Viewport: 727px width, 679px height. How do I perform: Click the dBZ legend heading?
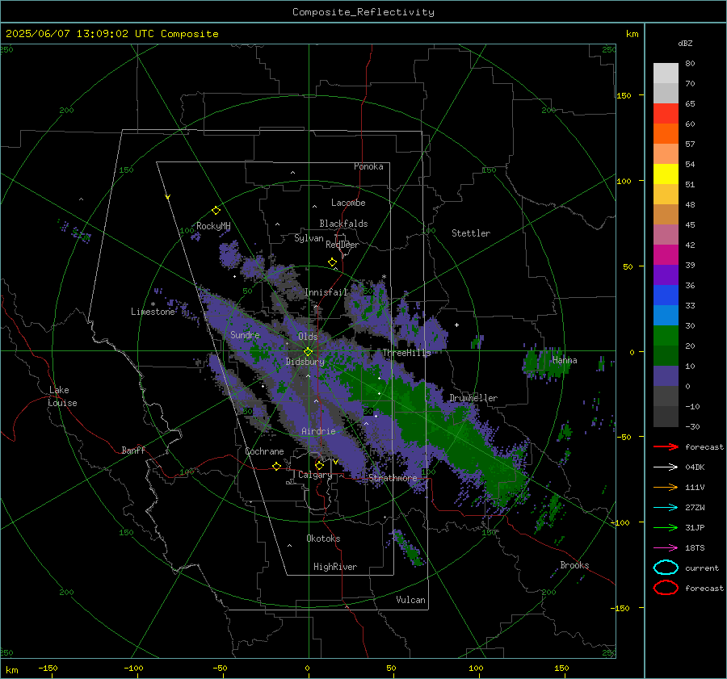tap(685, 44)
